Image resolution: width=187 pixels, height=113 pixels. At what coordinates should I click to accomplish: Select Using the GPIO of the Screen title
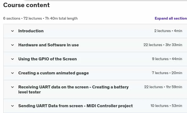(x=47, y=59)
